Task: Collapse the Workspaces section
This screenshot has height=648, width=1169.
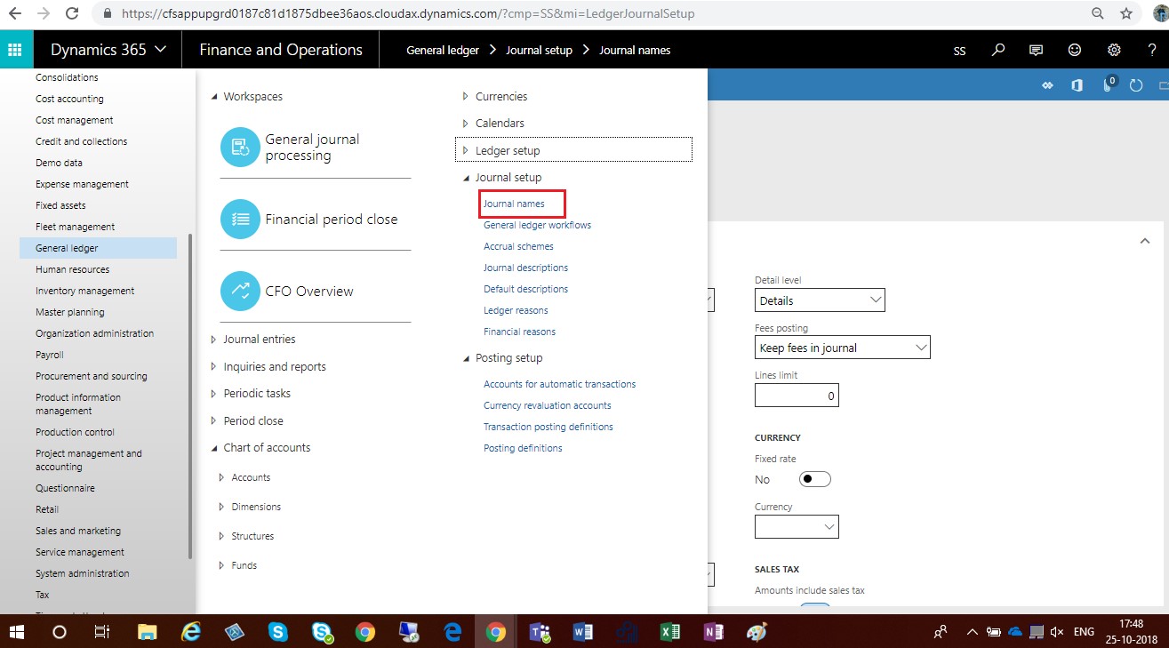Action: (214, 96)
